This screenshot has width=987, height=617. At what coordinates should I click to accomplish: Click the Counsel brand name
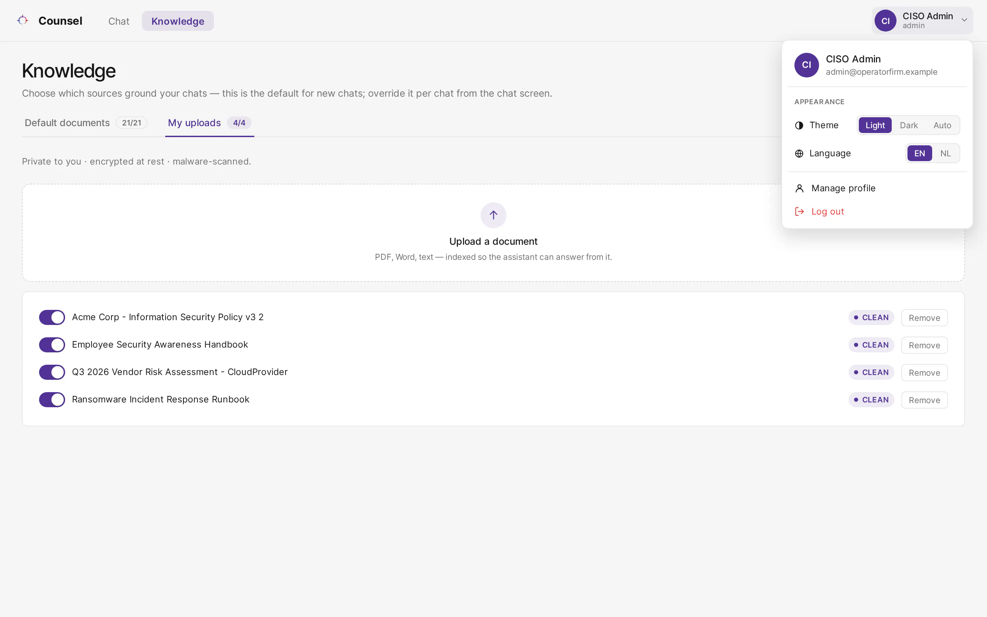tap(60, 21)
